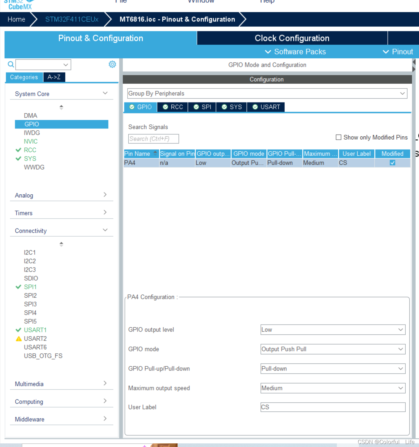Viewport: 419px width, 447px height.
Task: Select NVIC in System Core
Action: (x=31, y=141)
